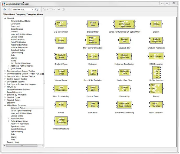The height and width of the screenshot is (154, 180).
Task: Select the MinMax Location block
Action: click(156, 72)
